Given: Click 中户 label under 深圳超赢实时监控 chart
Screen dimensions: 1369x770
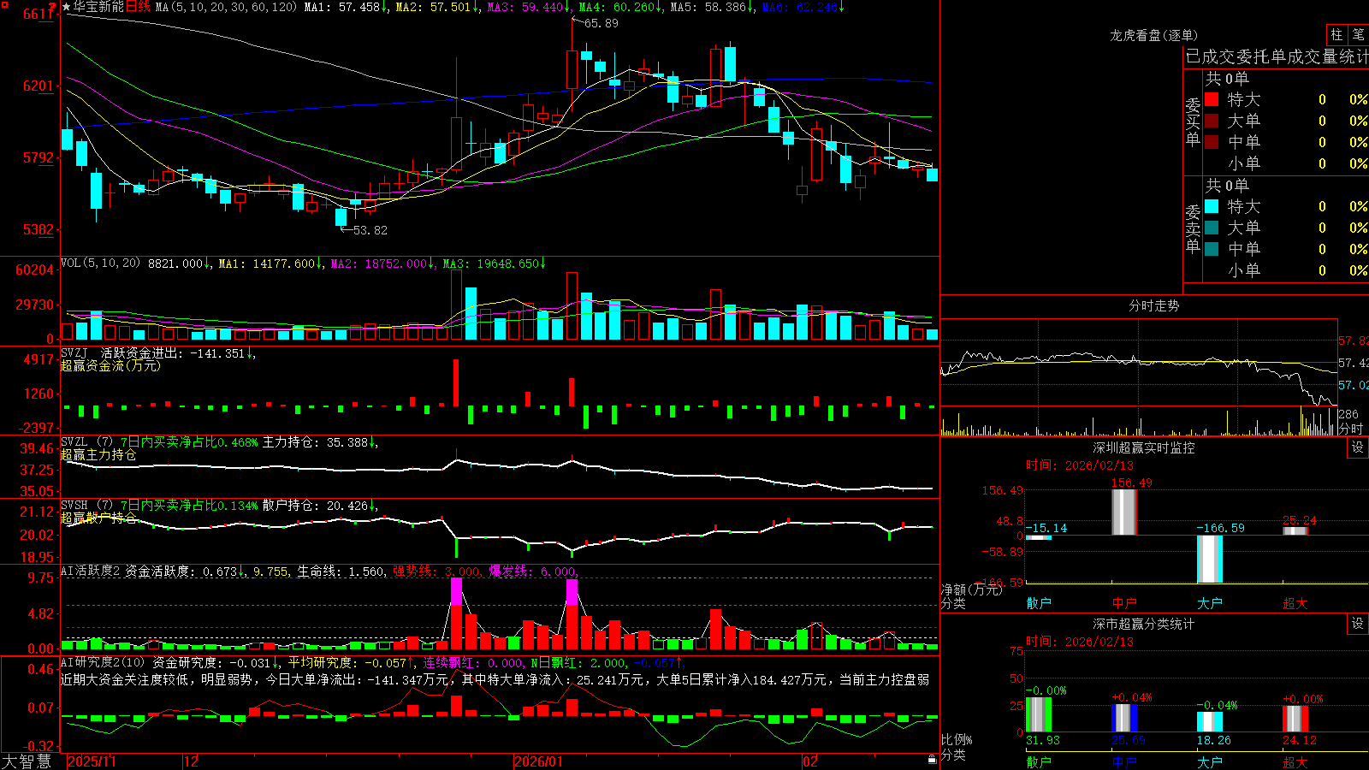Looking at the screenshot, I should 1124,603.
